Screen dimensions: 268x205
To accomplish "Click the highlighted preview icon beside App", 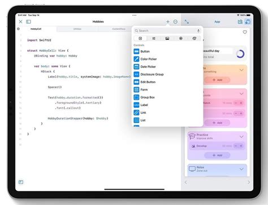I will [x=248, y=21].
